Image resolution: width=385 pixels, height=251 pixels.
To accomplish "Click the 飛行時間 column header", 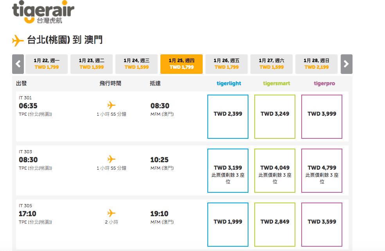I will coord(110,83).
